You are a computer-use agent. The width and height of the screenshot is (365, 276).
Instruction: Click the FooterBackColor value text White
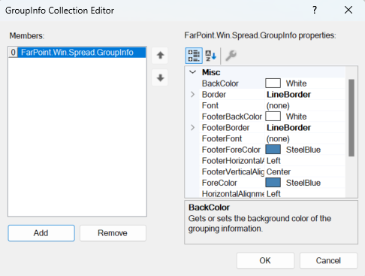[296, 117]
